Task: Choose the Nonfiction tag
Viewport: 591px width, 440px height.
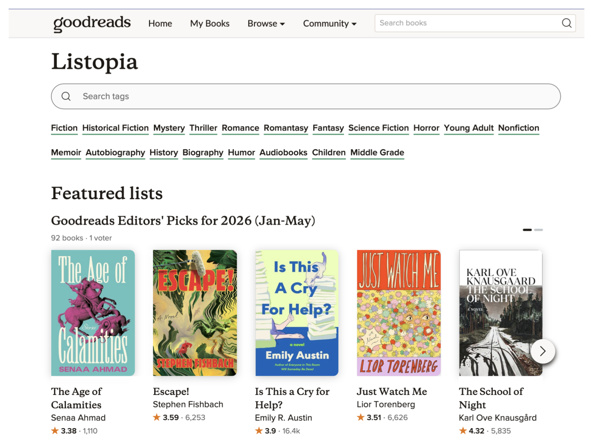Action: coord(519,128)
